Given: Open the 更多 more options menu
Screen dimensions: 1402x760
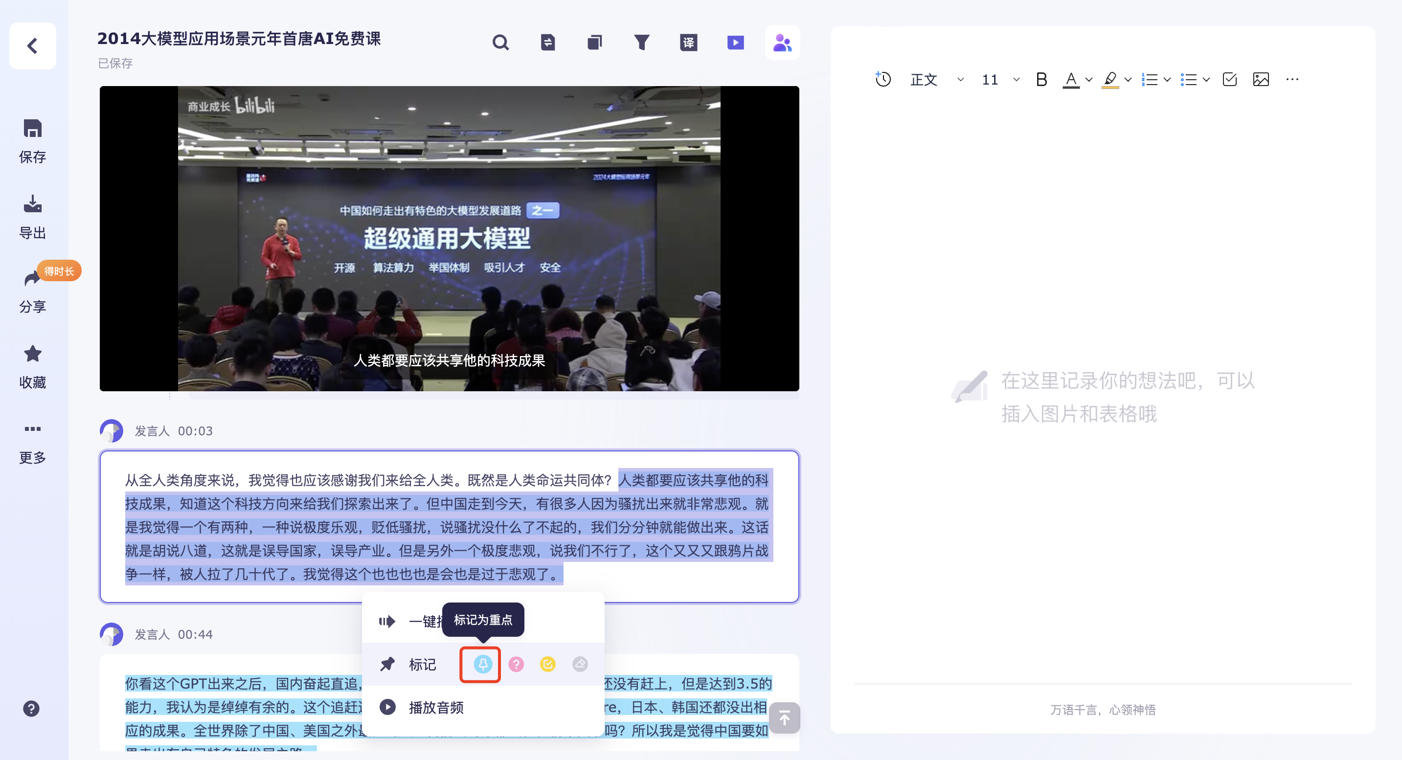Looking at the screenshot, I should [x=33, y=443].
